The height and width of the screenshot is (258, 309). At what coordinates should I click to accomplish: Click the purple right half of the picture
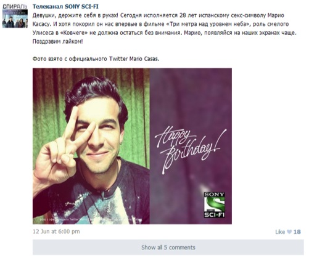pyautogui.click(x=191, y=146)
